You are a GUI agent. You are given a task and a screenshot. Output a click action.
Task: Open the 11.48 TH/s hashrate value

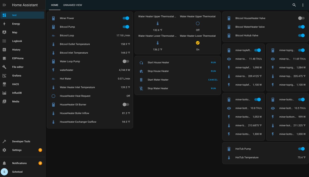point(255,59)
